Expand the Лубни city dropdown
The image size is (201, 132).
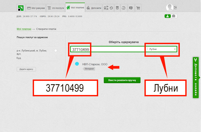175,49
